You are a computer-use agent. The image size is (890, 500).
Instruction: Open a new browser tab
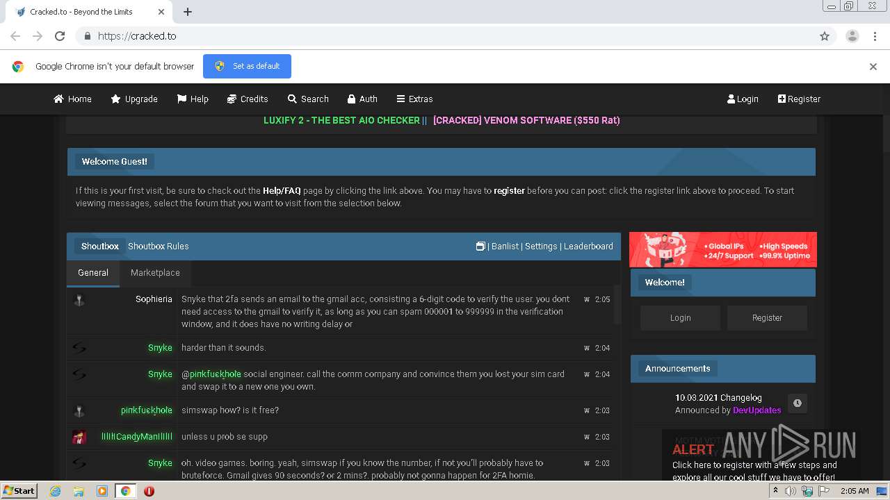coord(188,12)
